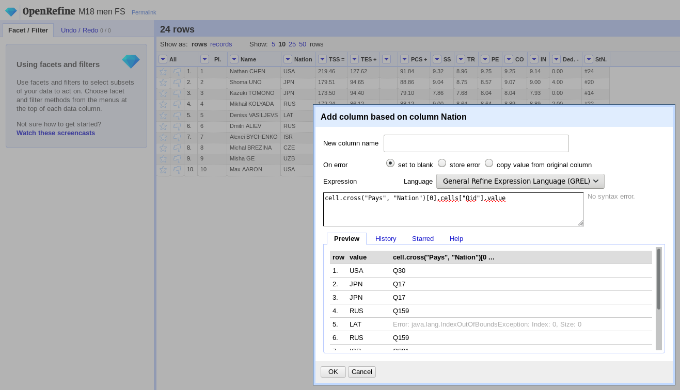Cancel the add column dialog
This screenshot has width=680, height=390.
point(362,371)
